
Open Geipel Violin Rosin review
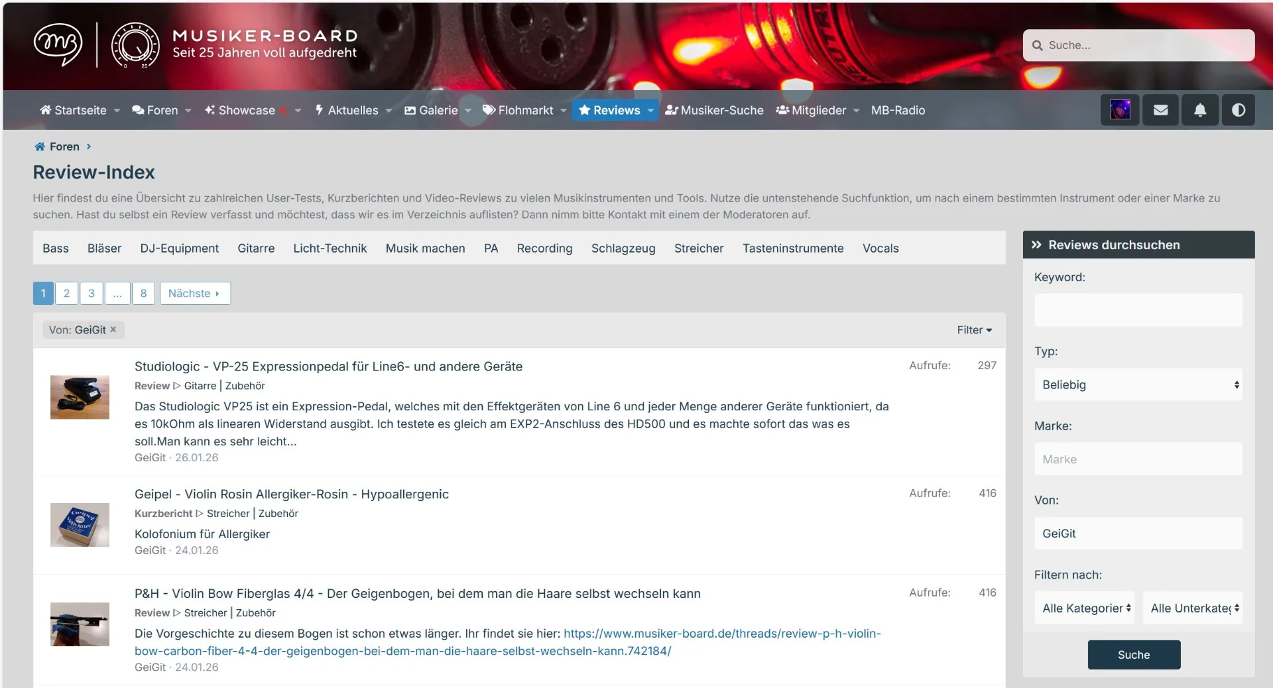pyautogui.click(x=292, y=494)
